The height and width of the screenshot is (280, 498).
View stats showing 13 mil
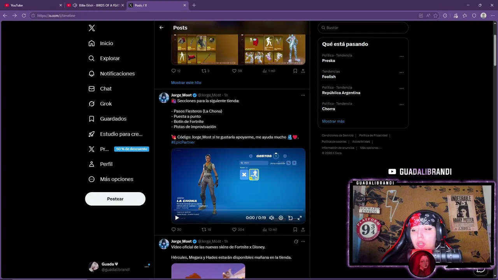point(270,229)
